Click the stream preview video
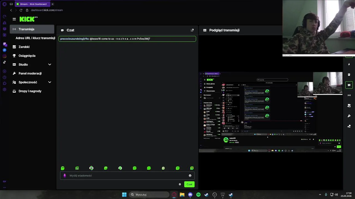 point(271,112)
